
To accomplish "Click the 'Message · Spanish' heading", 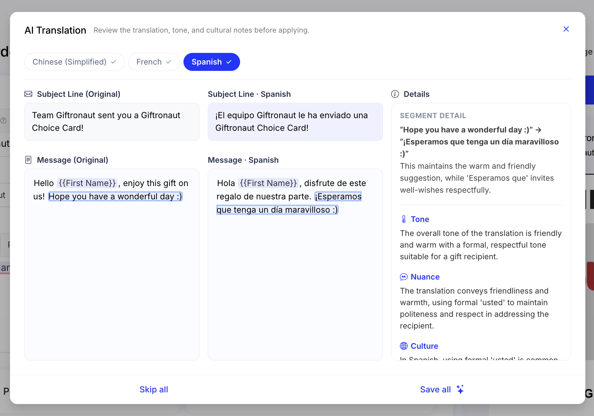I will point(243,160).
